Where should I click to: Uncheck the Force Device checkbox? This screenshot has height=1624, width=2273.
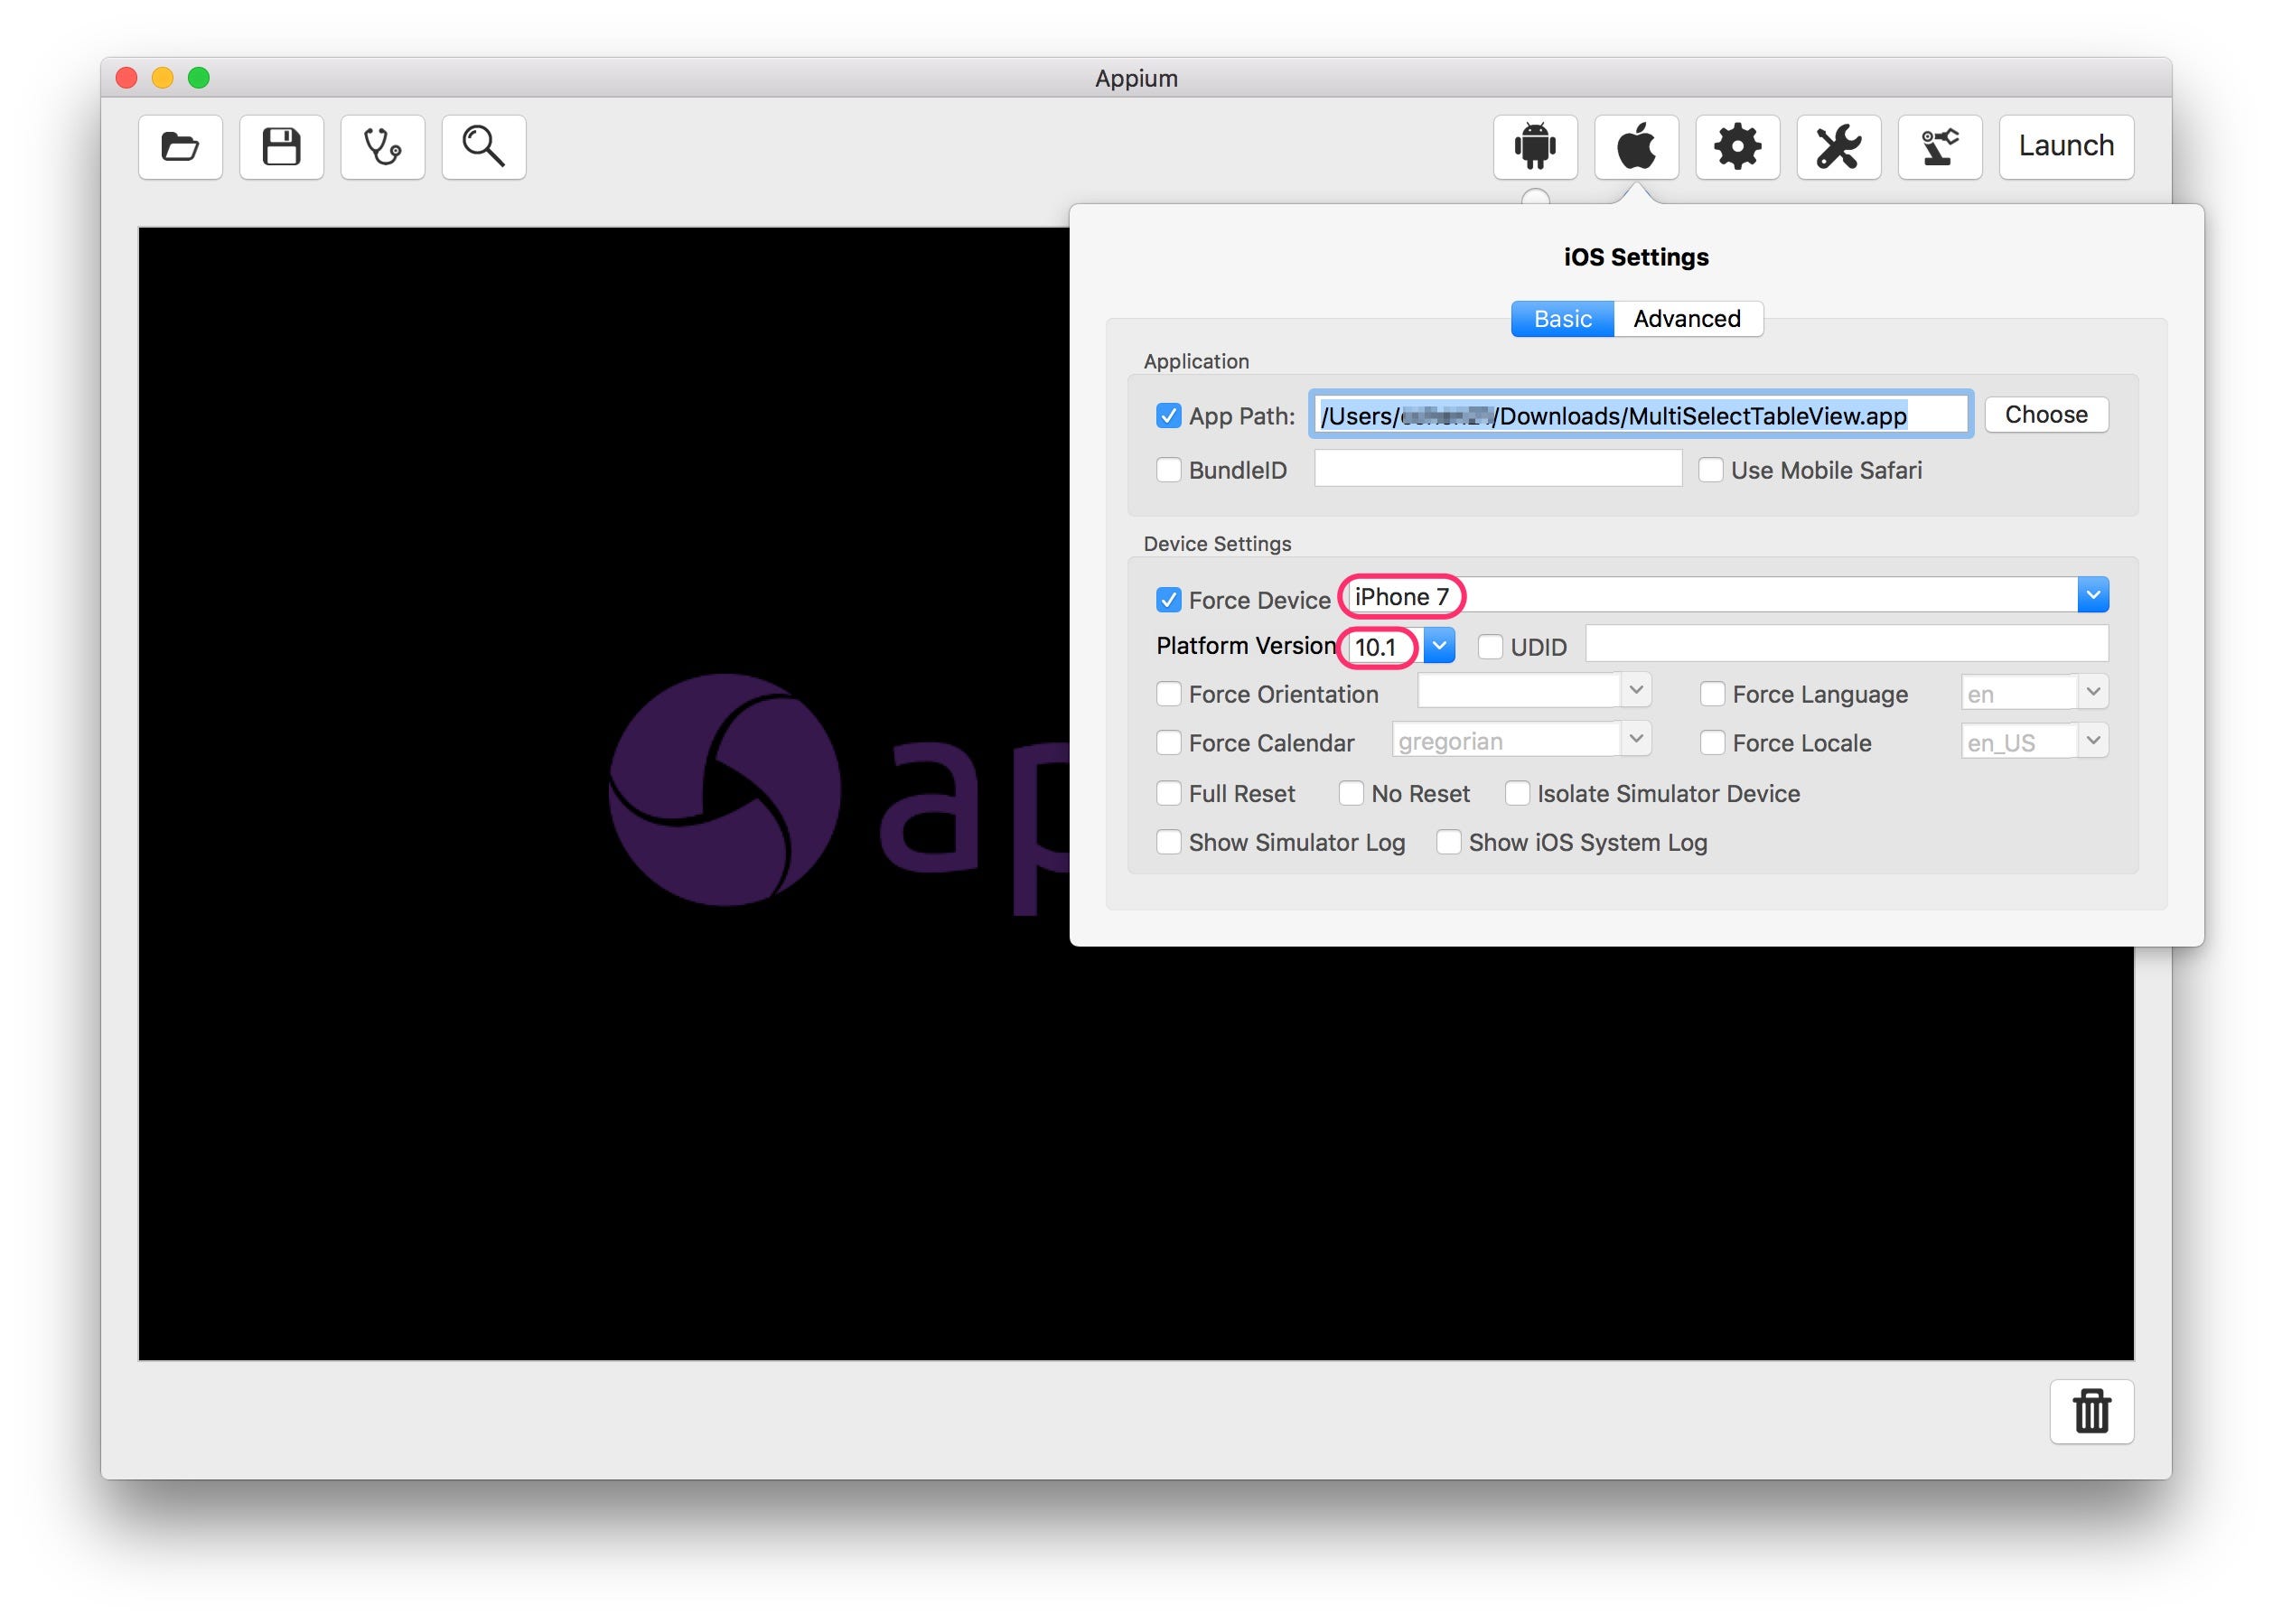[x=1168, y=600]
